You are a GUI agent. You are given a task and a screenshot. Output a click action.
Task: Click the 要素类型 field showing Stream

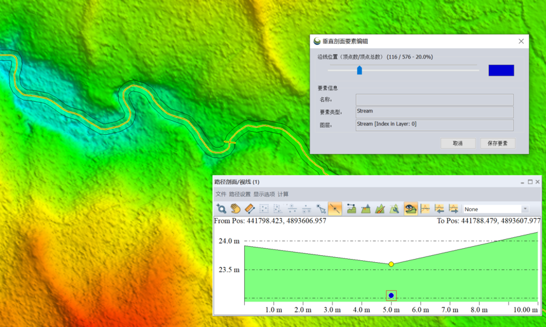pyautogui.click(x=434, y=112)
